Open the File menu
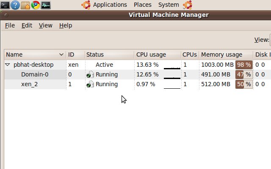 [x=10, y=25]
